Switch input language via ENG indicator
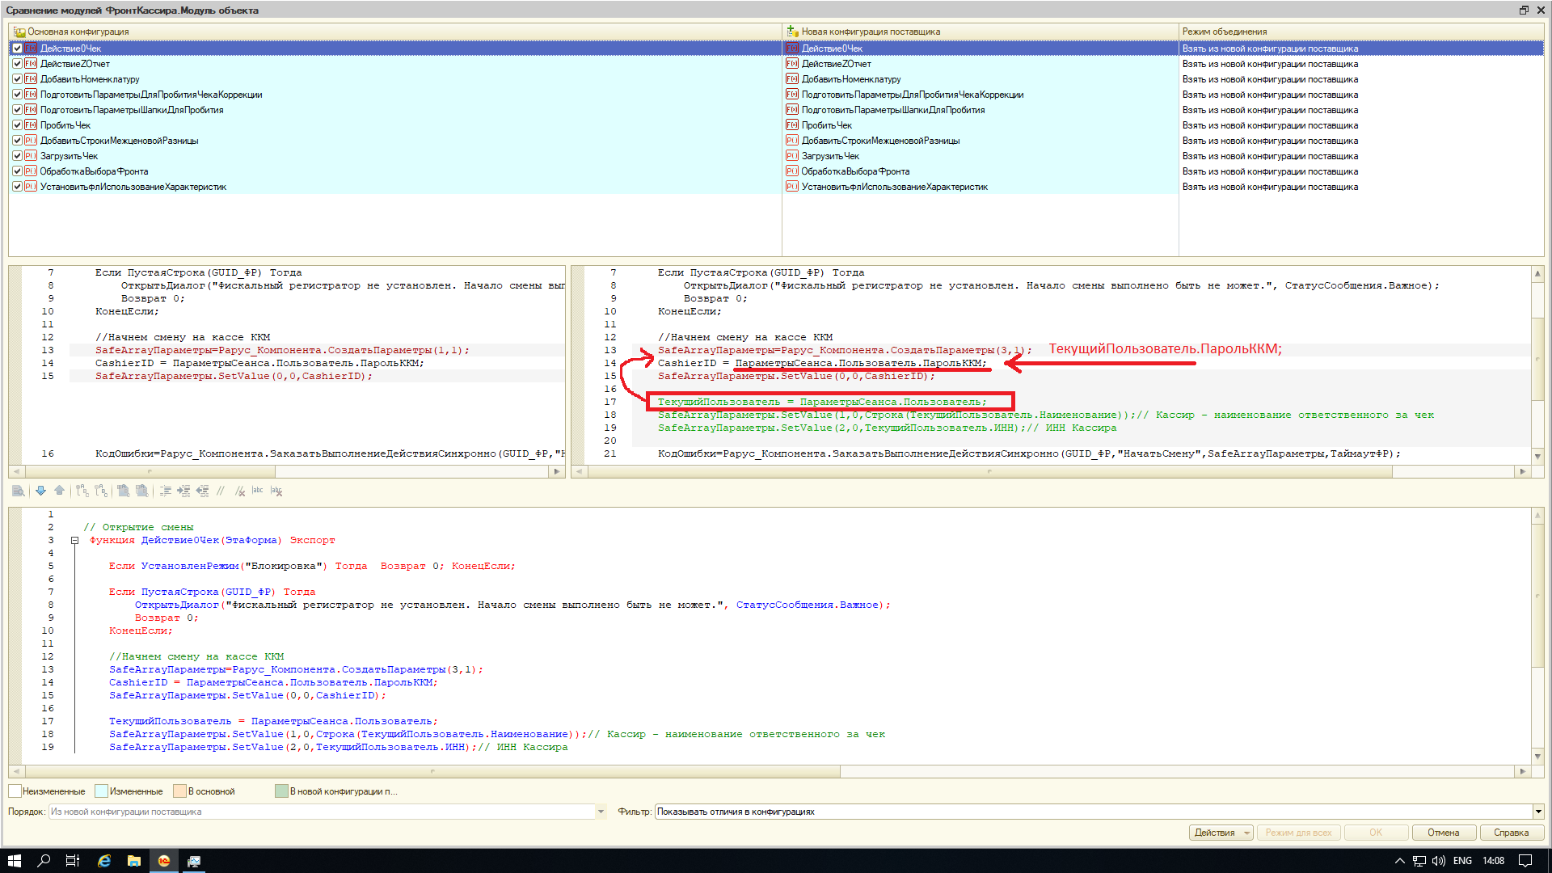 (1462, 861)
